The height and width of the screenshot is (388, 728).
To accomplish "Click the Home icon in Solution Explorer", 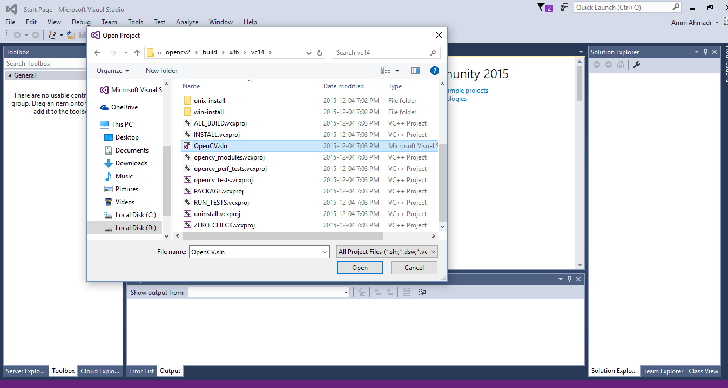I will [621, 65].
